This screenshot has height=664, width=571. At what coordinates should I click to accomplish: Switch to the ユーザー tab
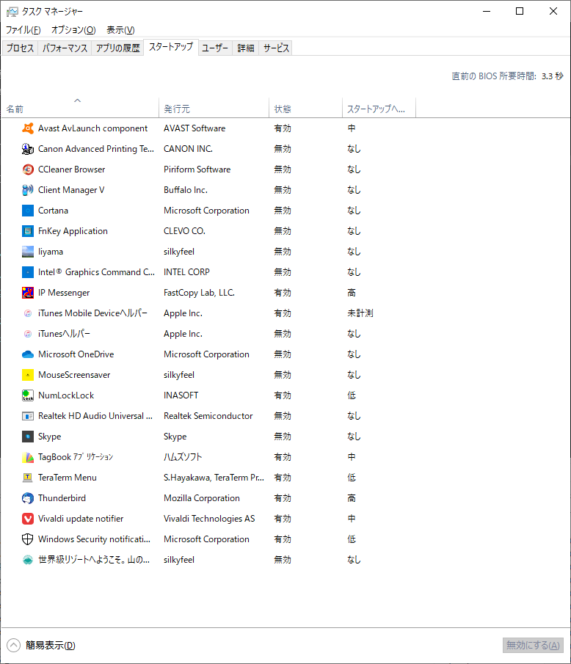coord(215,48)
